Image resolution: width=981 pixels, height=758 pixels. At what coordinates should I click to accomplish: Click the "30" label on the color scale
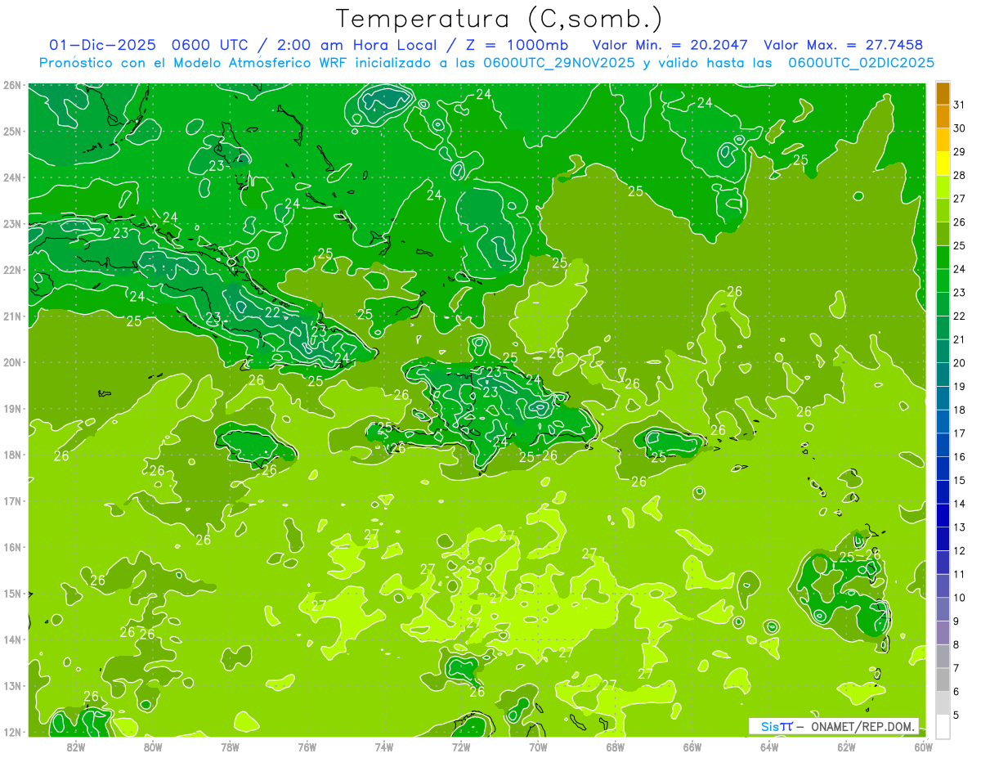point(960,128)
